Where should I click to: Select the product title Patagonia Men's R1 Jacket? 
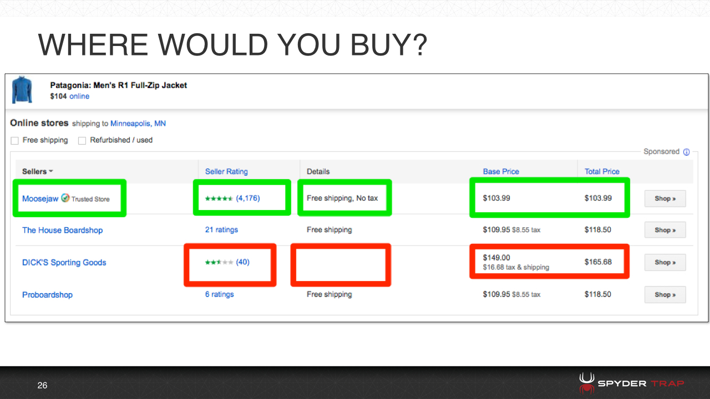click(118, 85)
